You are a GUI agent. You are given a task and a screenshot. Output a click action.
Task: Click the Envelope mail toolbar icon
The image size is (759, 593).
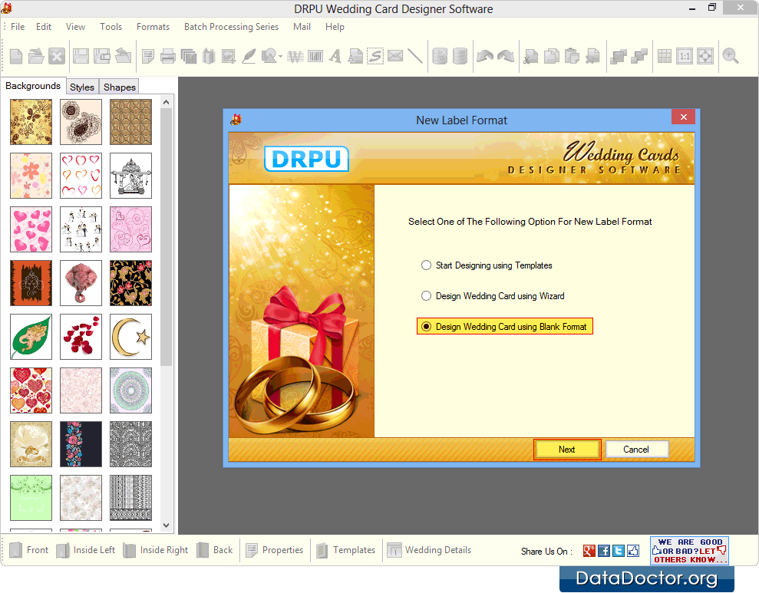(x=395, y=57)
